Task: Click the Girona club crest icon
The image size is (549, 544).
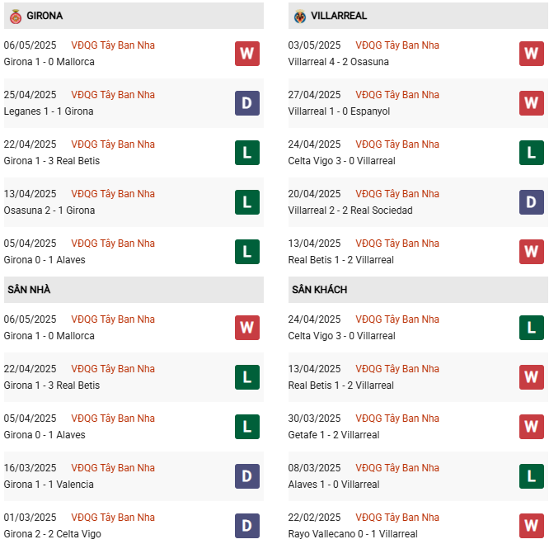Action: [x=16, y=17]
